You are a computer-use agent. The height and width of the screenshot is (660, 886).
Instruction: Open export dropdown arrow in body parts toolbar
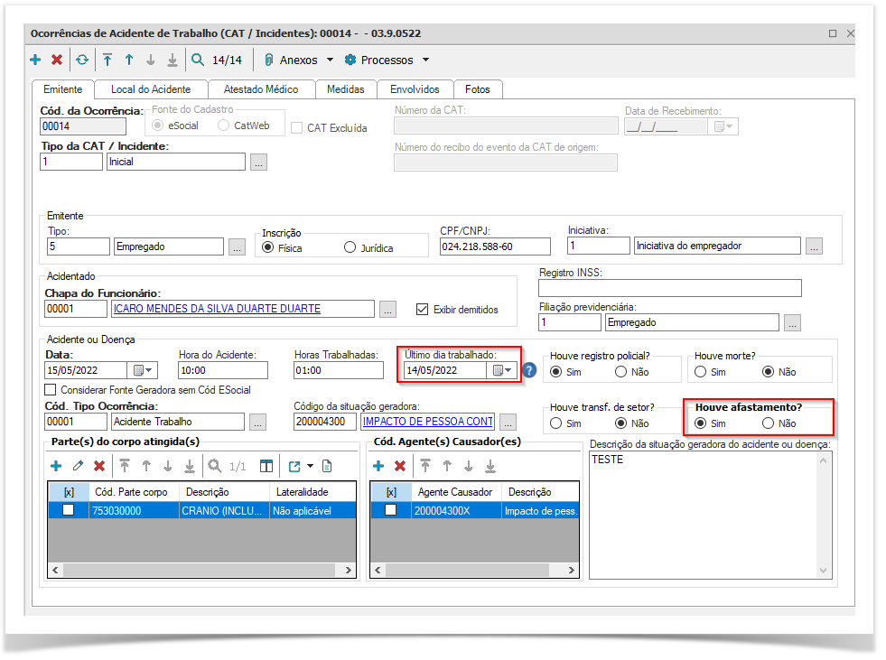(310, 466)
